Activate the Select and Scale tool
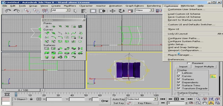Image resolution: width=223 pixels, height=106 pixels. click(130, 11)
